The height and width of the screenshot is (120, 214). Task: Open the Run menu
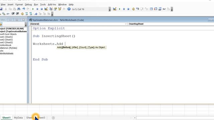coord(36,4)
